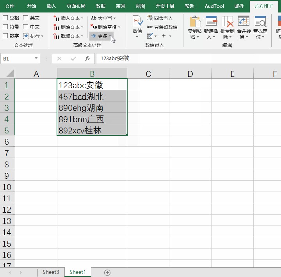
Task: Select row 6 header
Action: click(7, 142)
